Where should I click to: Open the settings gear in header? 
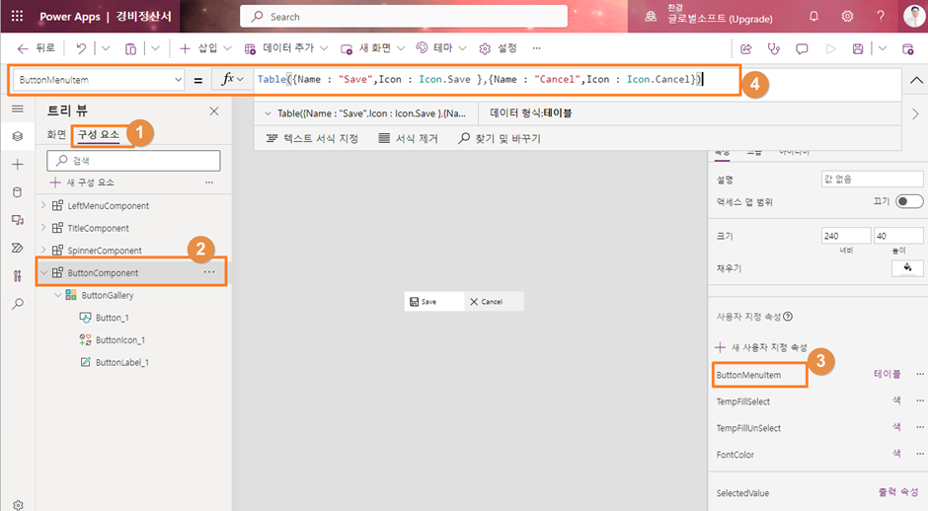coord(847,16)
